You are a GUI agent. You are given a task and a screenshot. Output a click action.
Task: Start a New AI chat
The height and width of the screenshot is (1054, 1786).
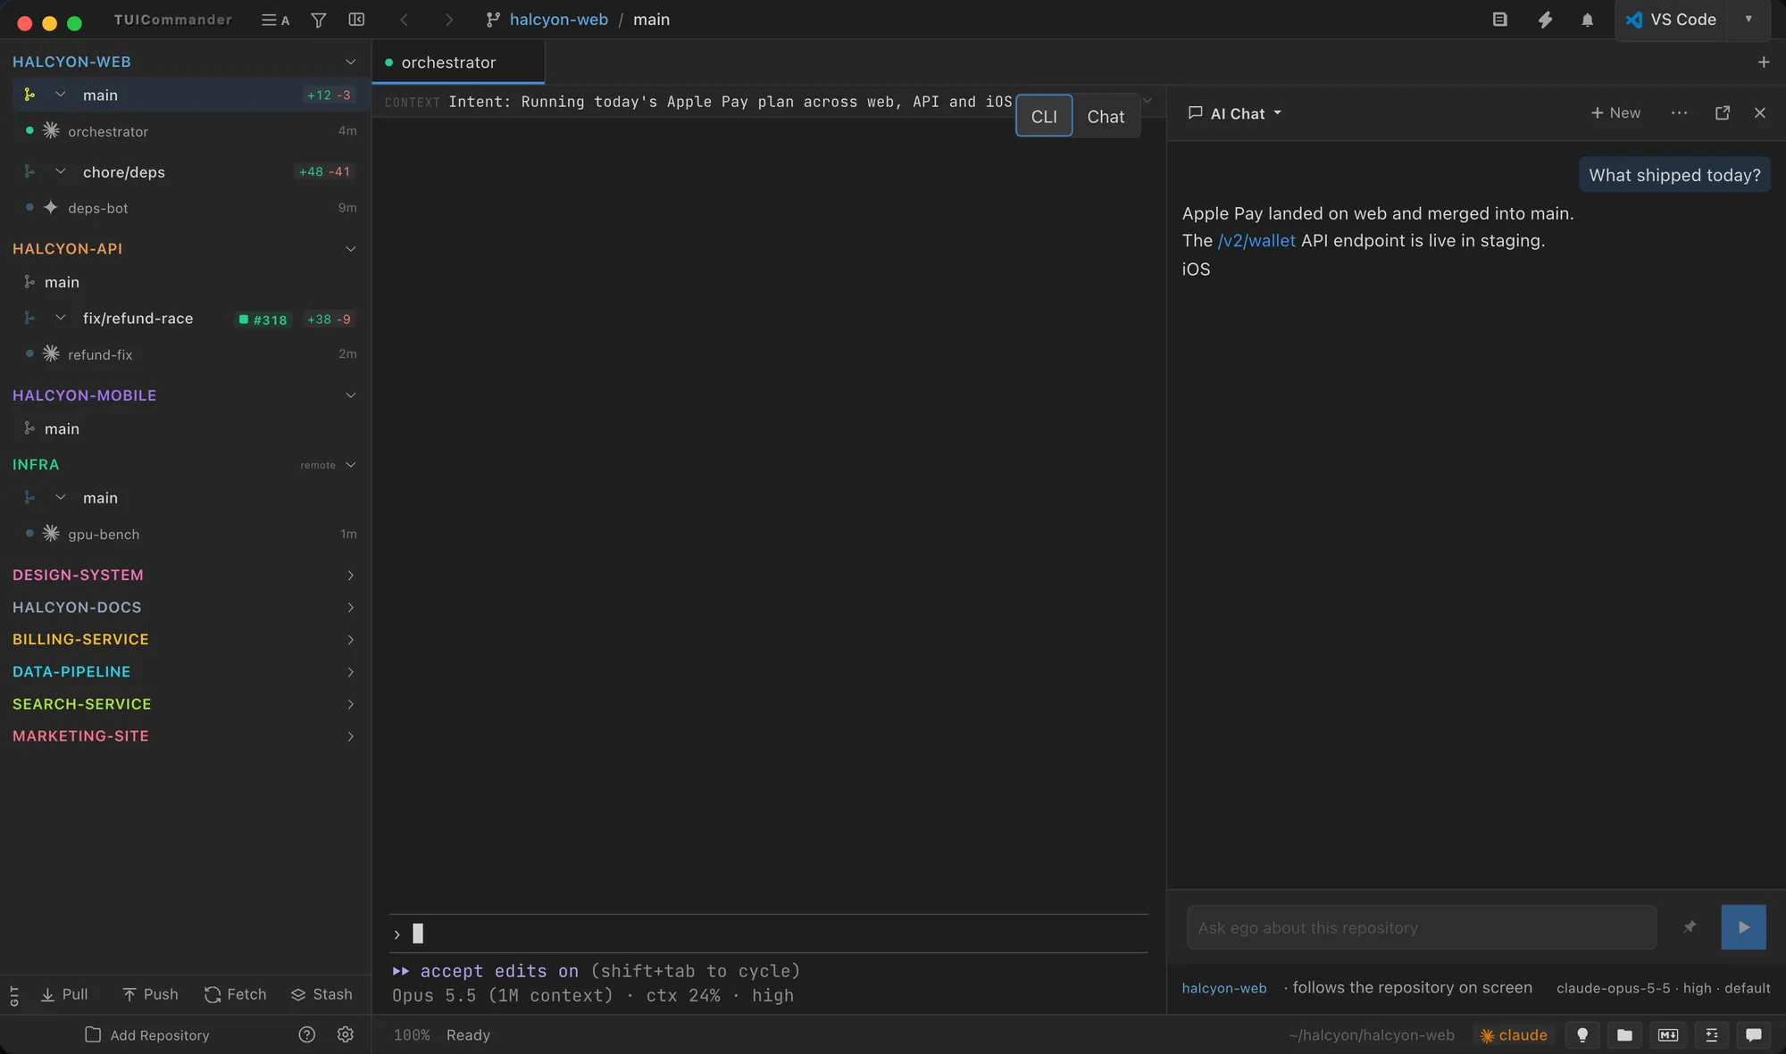click(1615, 112)
